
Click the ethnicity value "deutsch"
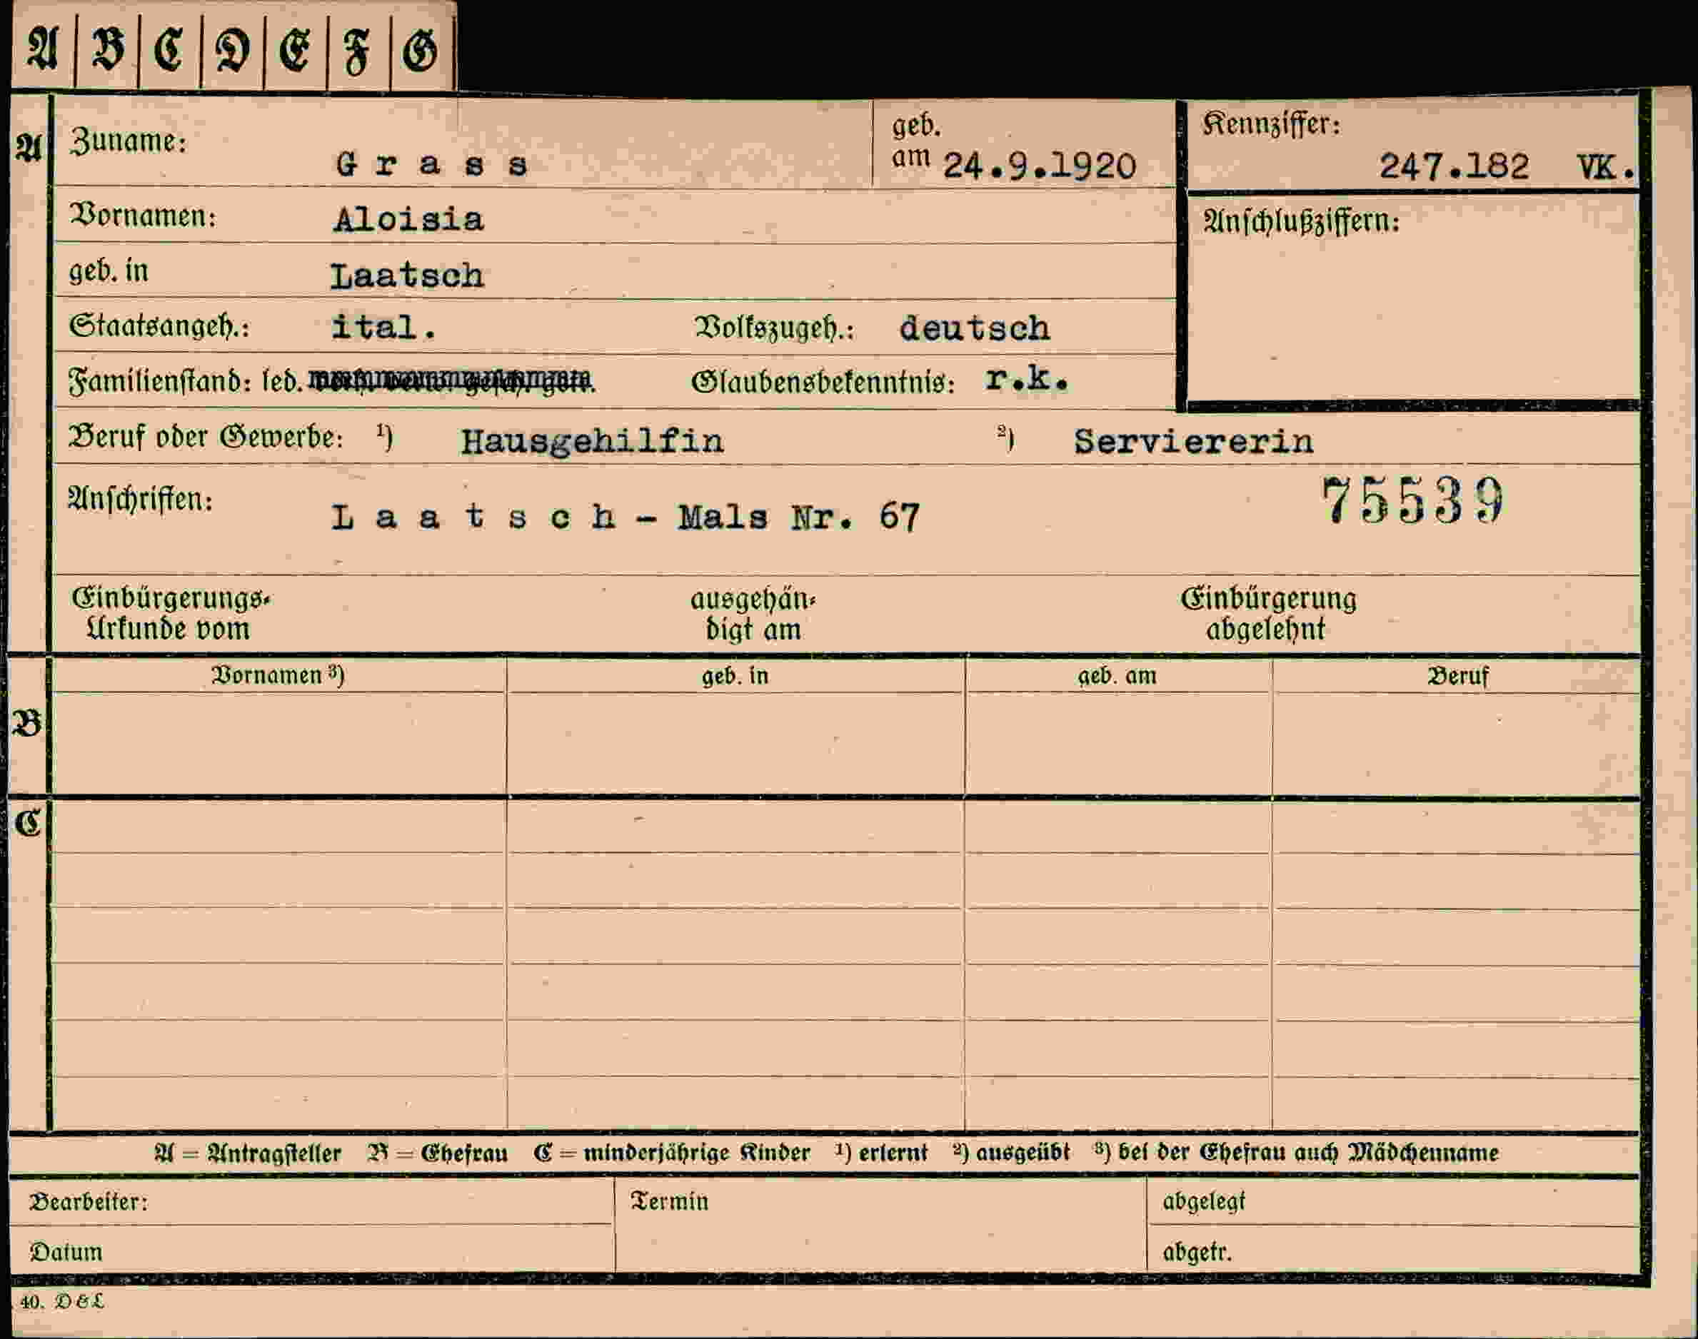(x=974, y=328)
